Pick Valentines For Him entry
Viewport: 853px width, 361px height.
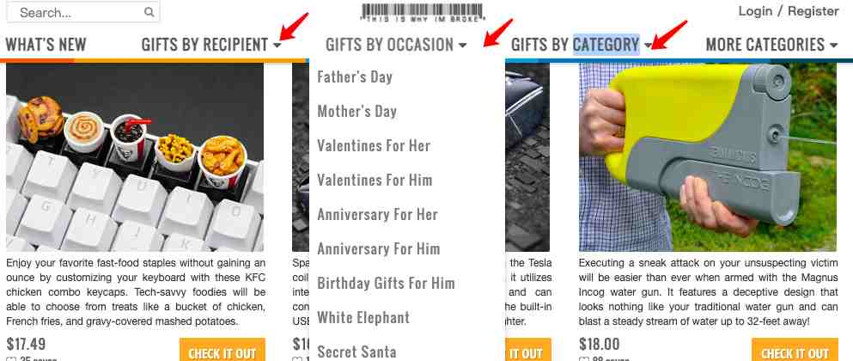pyautogui.click(x=375, y=180)
